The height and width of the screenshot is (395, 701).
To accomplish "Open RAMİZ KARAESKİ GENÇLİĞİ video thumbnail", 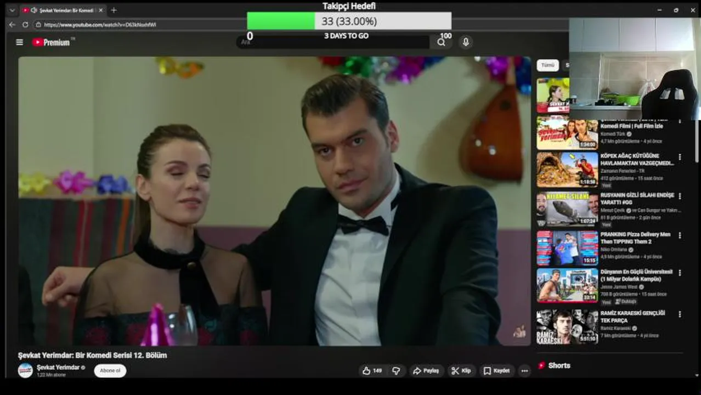I will pos(567,326).
